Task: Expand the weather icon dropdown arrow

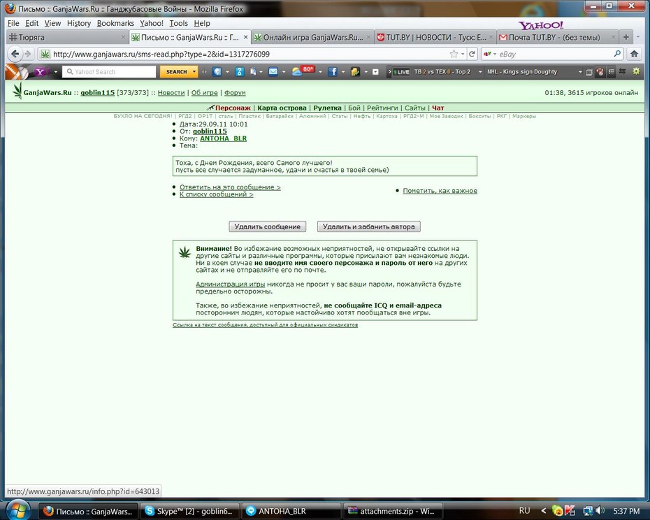Action: 320,72
